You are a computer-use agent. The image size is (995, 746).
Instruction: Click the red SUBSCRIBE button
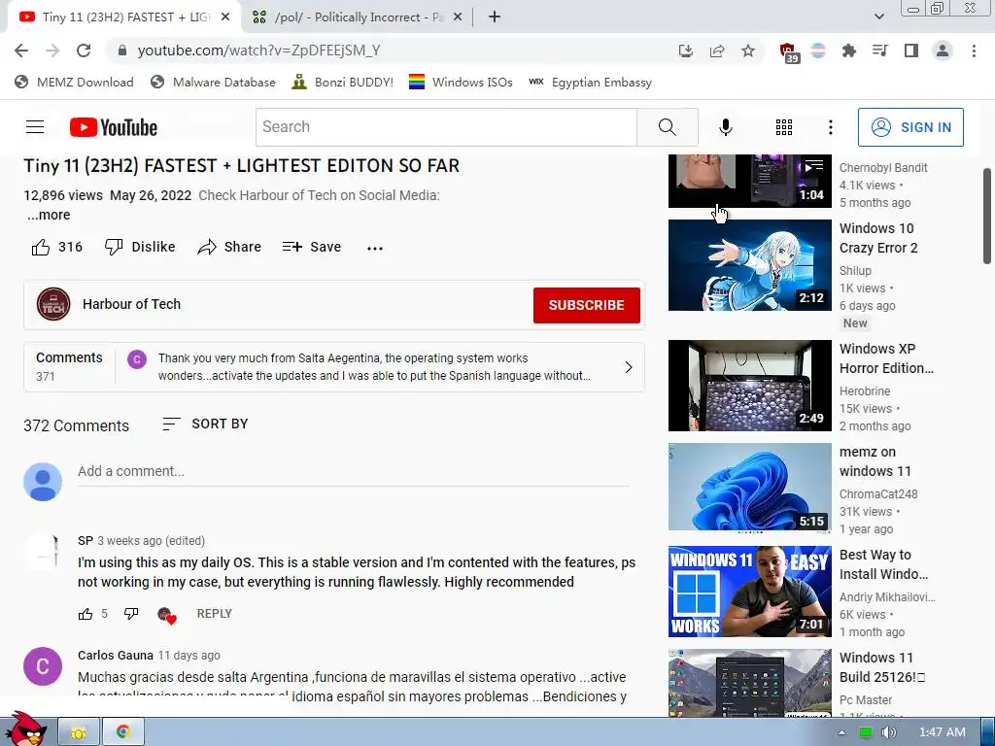click(586, 305)
